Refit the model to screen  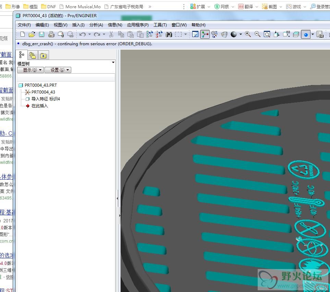(267, 34)
